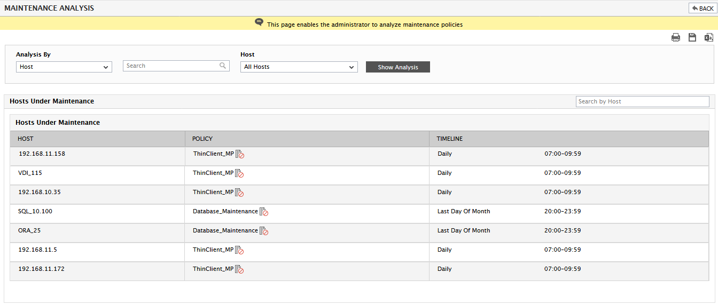Click the save floppy disk icon
The image size is (718, 305).
[692, 37]
